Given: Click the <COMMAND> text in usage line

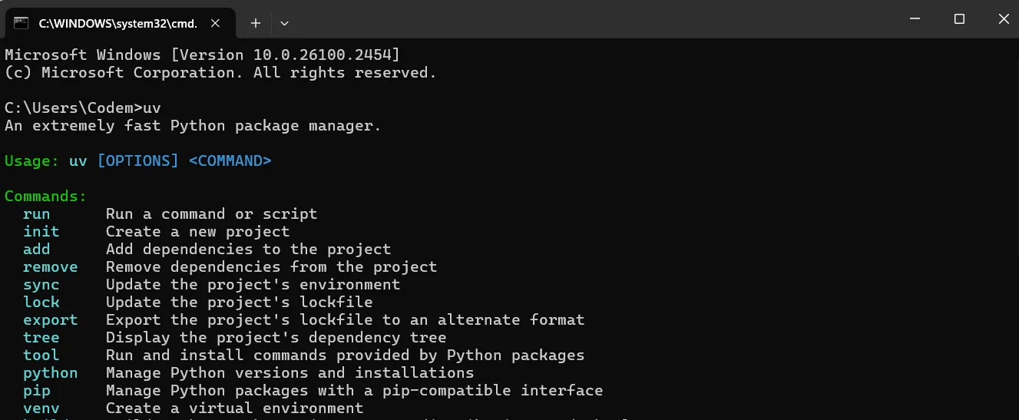Looking at the screenshot, I should pos(230,160).
